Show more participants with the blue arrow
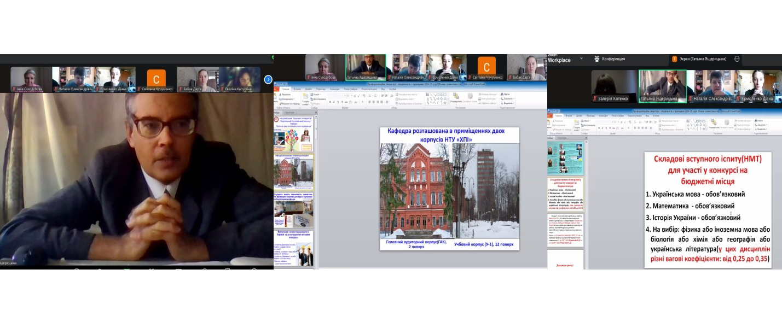The image size is (782, 328). [x=268, y=79]
